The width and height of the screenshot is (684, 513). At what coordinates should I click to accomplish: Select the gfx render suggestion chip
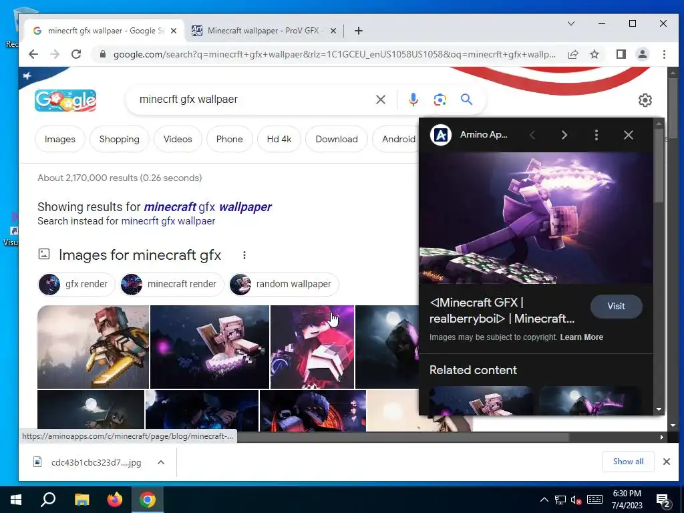point(76,284)
